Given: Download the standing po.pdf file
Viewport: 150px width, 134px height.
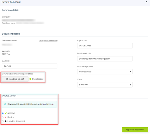Looking at the screenshot, I should [15, 79].
